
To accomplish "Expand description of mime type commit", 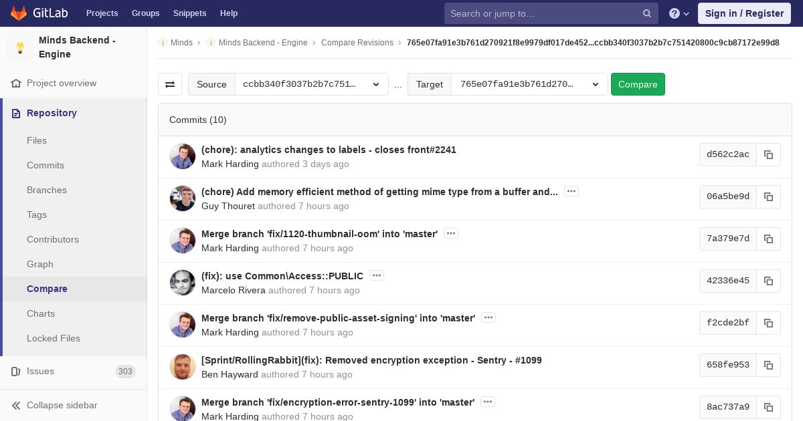I will coord(571,191).
